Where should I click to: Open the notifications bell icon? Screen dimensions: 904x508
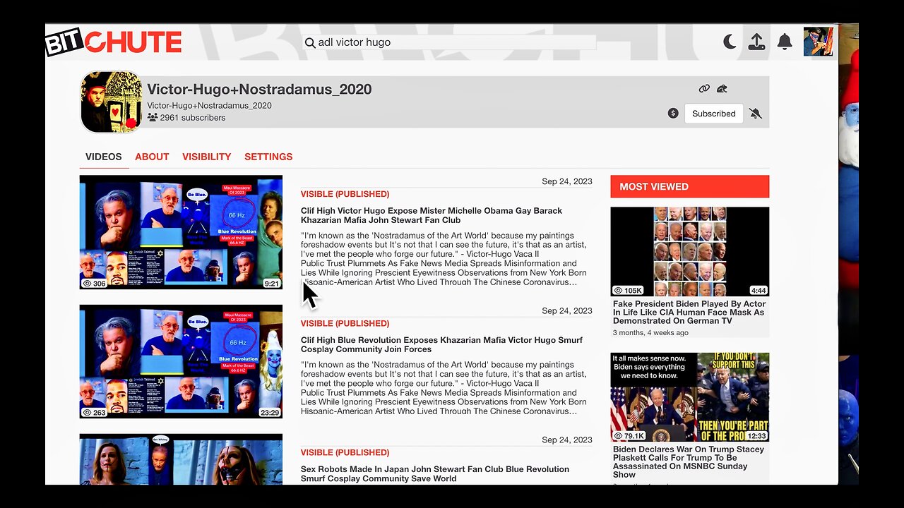point(785,42)
